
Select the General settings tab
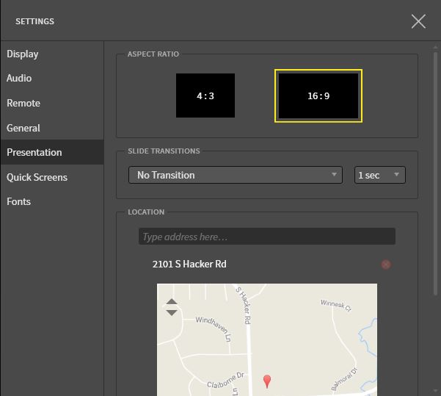(x=52, y=128)
